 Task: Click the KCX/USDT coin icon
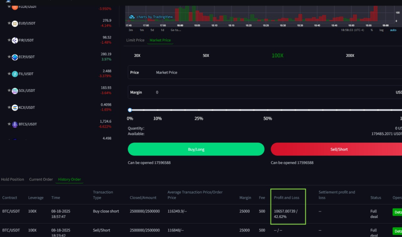pos(15,108)
